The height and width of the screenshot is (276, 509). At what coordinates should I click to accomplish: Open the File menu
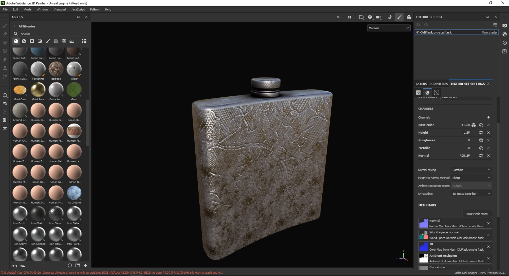tap(5, 9)
